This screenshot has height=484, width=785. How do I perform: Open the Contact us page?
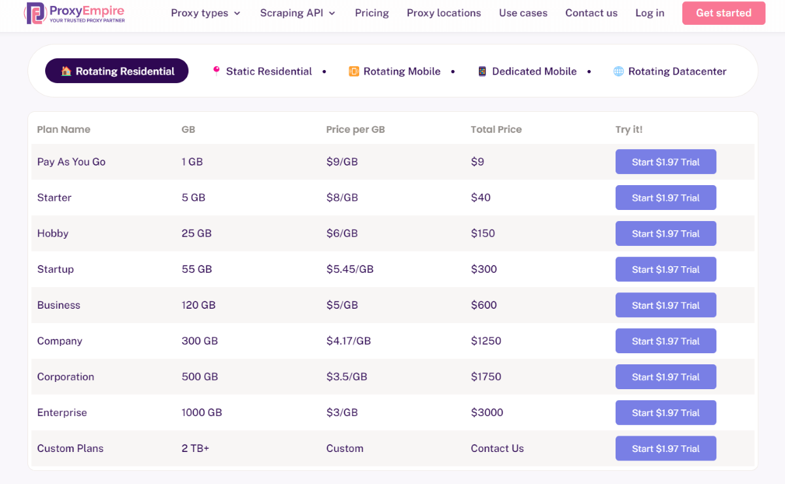click(x=591, y=12)
